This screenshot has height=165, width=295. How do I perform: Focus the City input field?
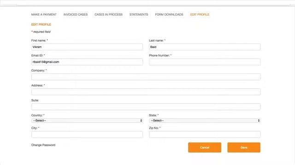87,134
